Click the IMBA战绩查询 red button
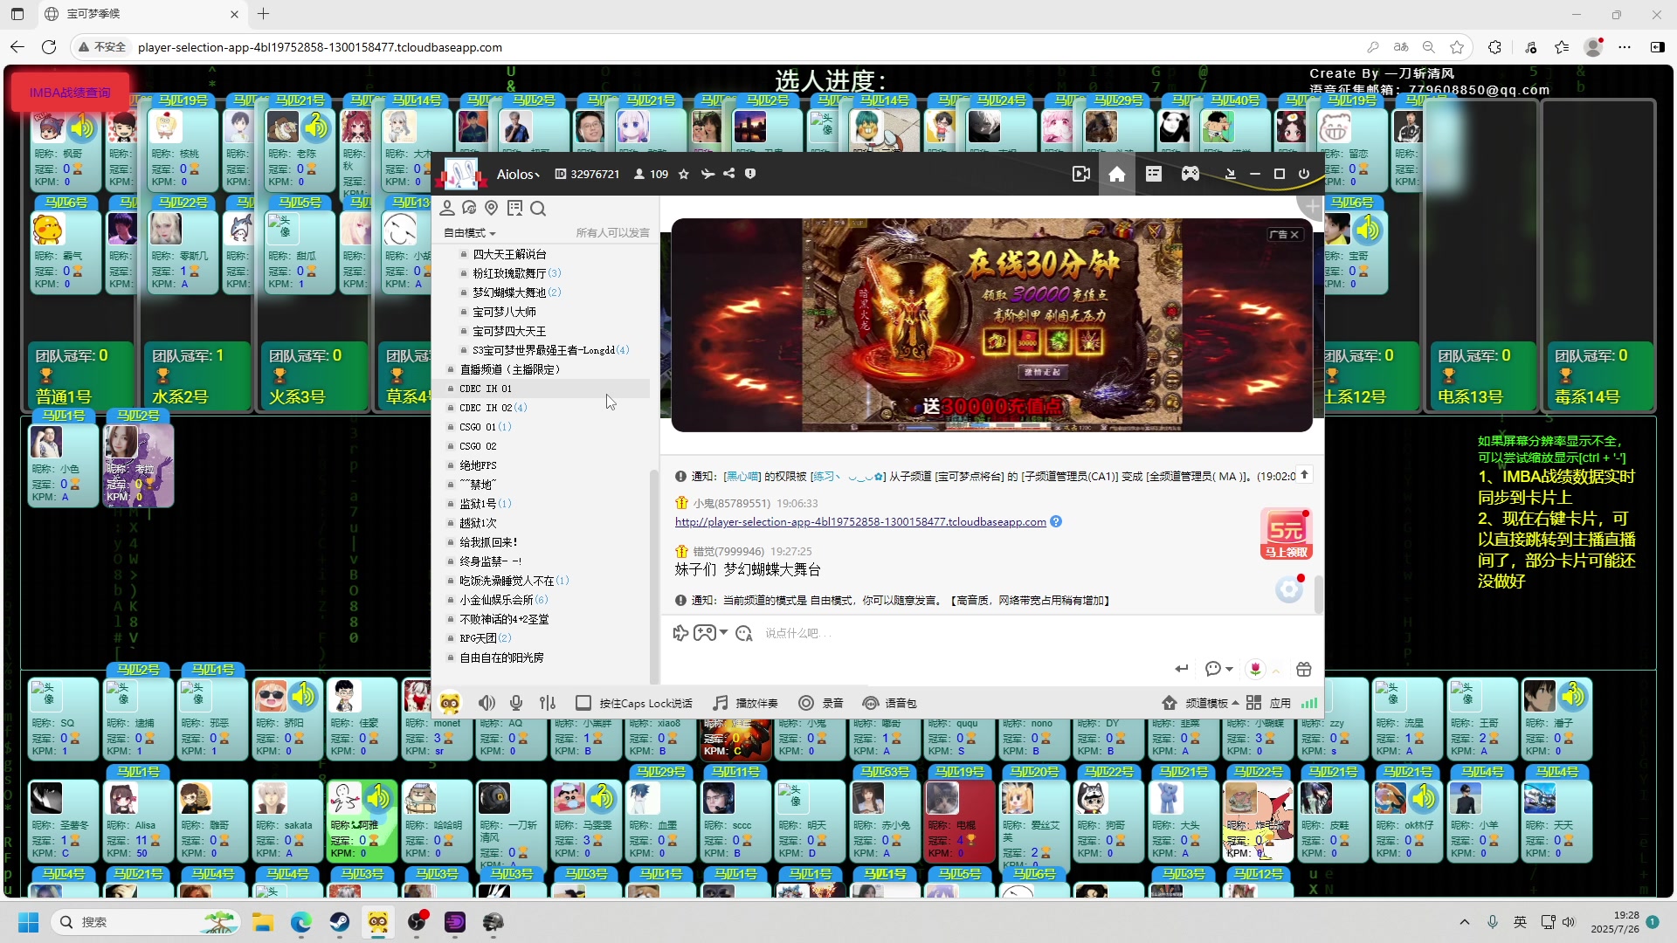 coord(70,93)
